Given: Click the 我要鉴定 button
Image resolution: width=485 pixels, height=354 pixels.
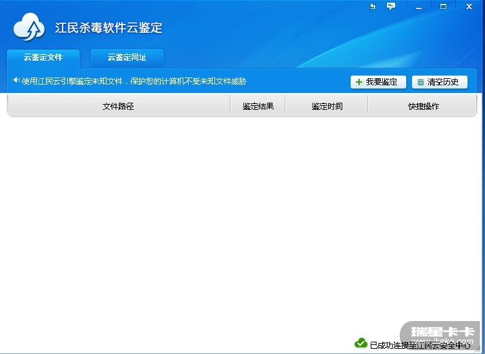Looking at the screenshot, I should point(378,82).
